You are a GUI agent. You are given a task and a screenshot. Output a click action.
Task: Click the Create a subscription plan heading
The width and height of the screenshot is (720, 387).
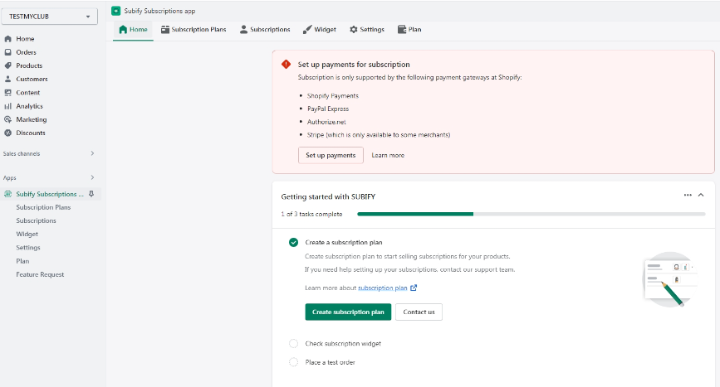344,242
